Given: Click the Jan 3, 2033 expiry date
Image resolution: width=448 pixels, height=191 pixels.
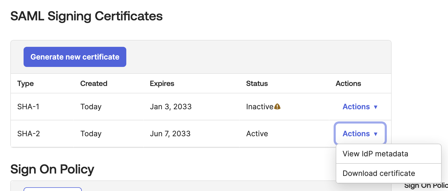Looking at the screenshot, I should 171,107.
